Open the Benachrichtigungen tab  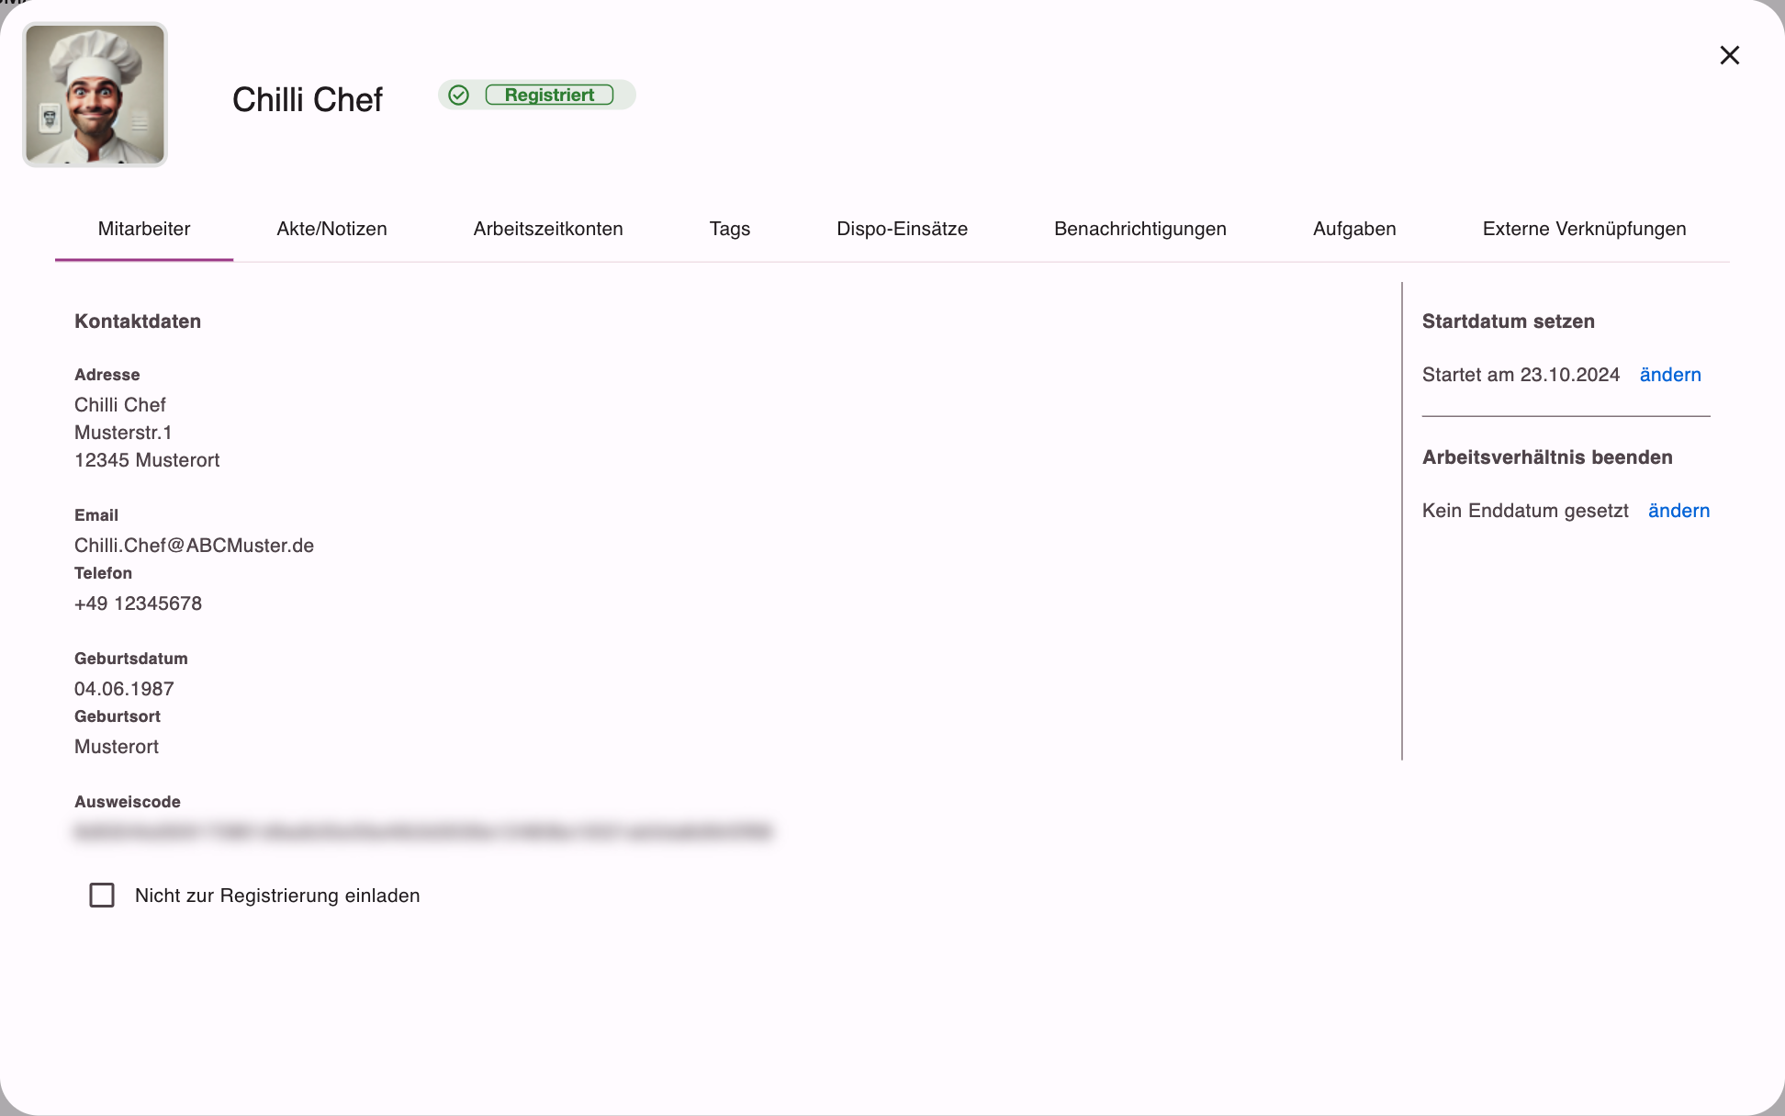(x=1140, y=229)
